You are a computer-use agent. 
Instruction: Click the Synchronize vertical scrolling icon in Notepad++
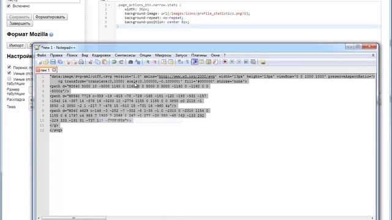click(x=164, y=62)
